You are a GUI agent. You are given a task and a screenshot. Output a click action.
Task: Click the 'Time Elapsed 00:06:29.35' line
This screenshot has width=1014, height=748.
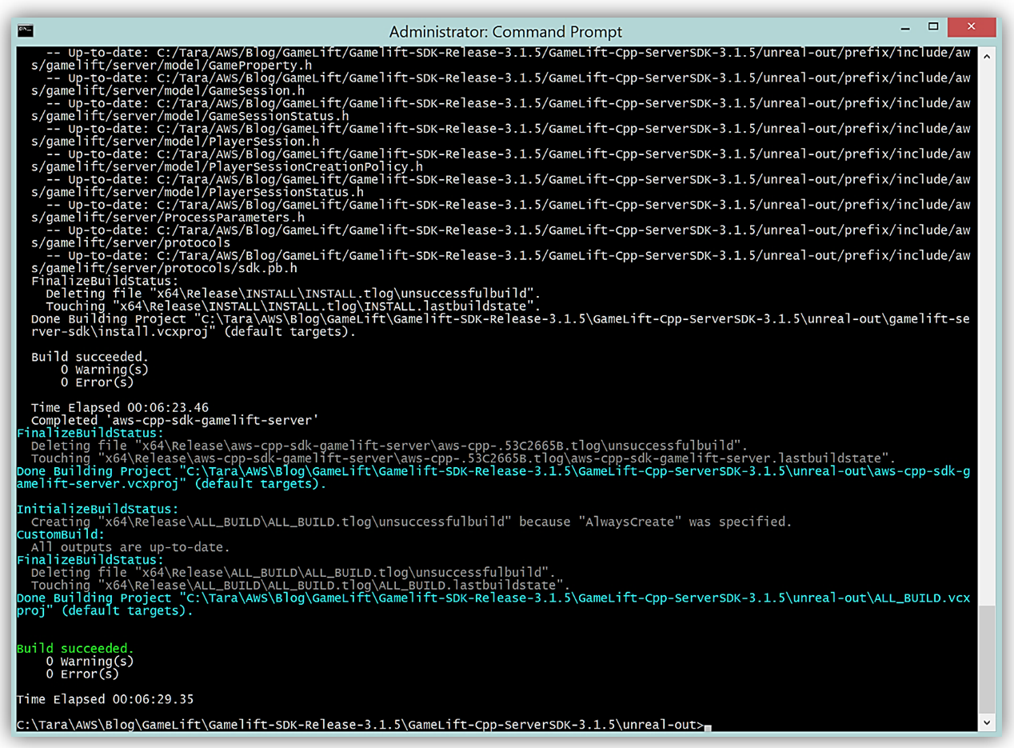tap(105, 699)
